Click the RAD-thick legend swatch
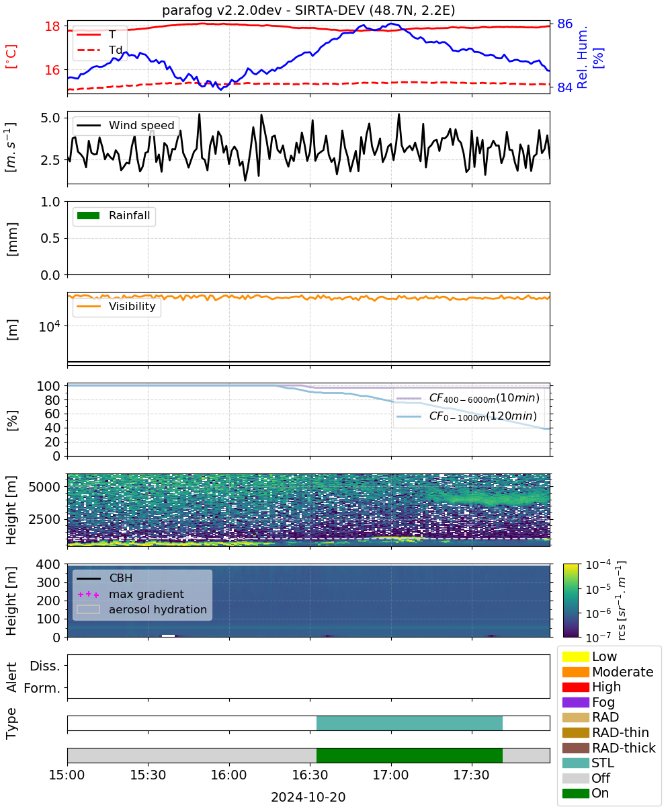 575,748
